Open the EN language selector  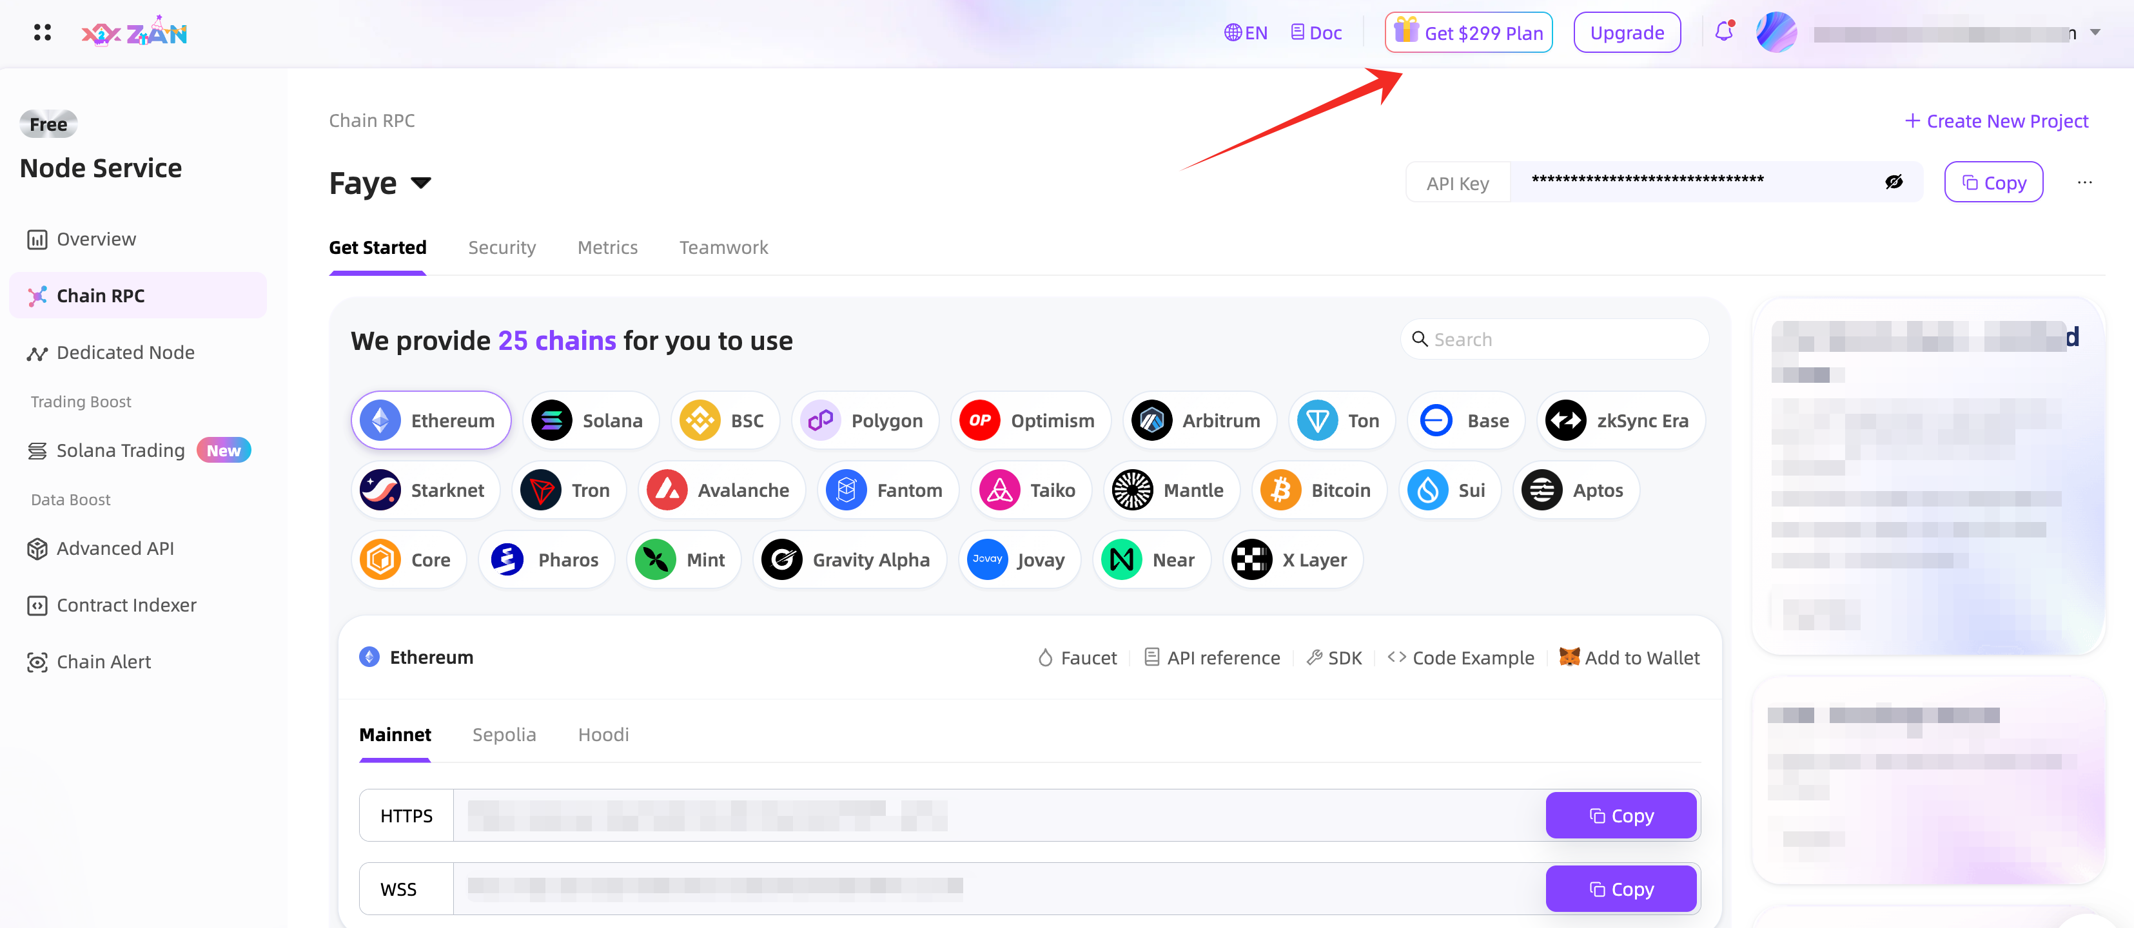tap(1246, 32)
